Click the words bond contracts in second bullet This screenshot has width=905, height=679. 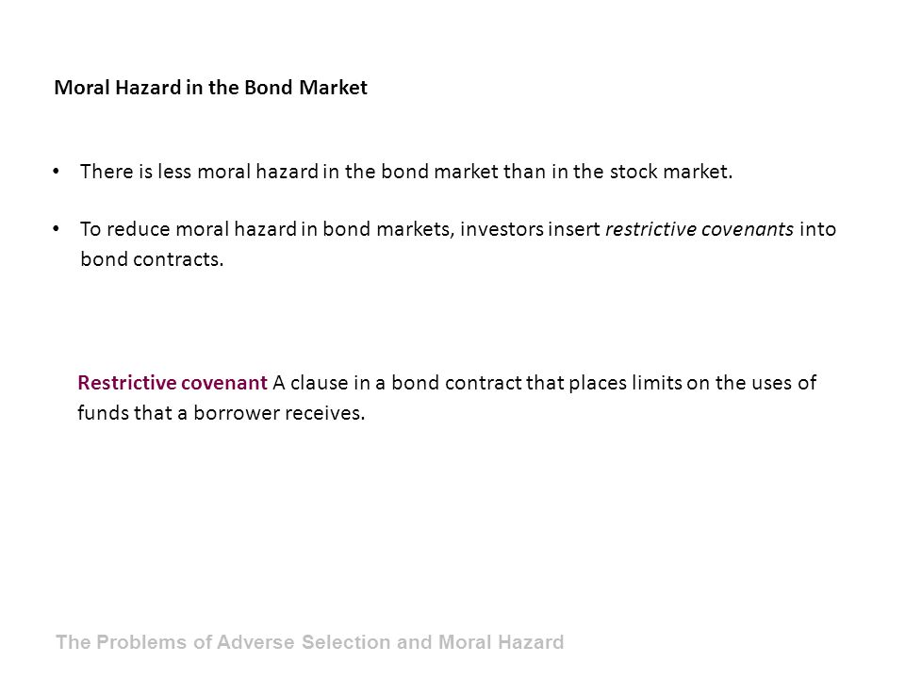pos(152,259)
